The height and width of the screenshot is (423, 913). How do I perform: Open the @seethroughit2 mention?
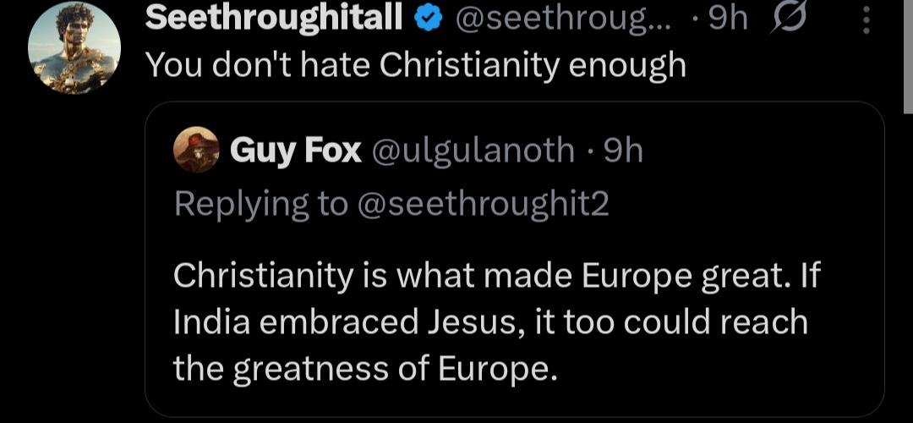tap(483, 204)
